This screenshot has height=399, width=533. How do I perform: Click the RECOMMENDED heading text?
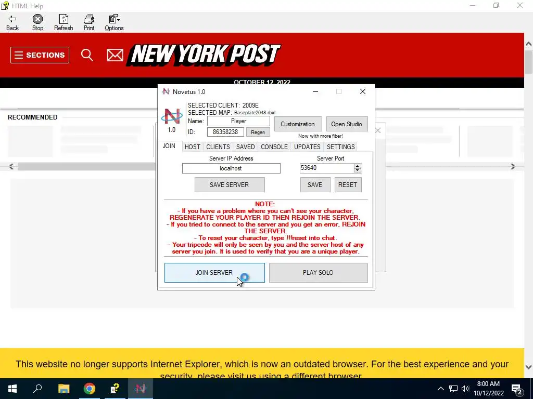pos(33,117)
